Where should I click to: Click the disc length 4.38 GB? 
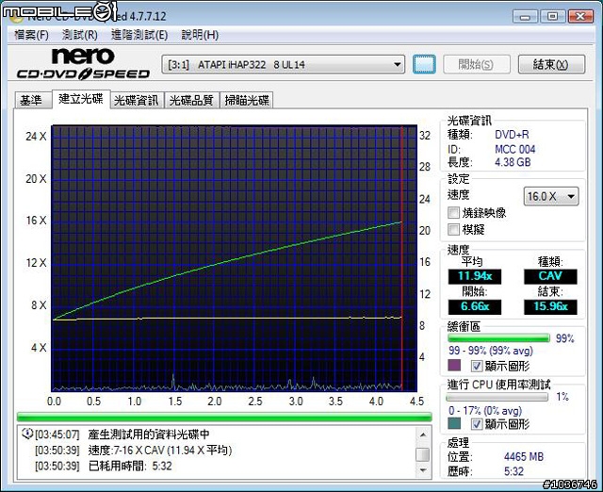tap(513, 162)
